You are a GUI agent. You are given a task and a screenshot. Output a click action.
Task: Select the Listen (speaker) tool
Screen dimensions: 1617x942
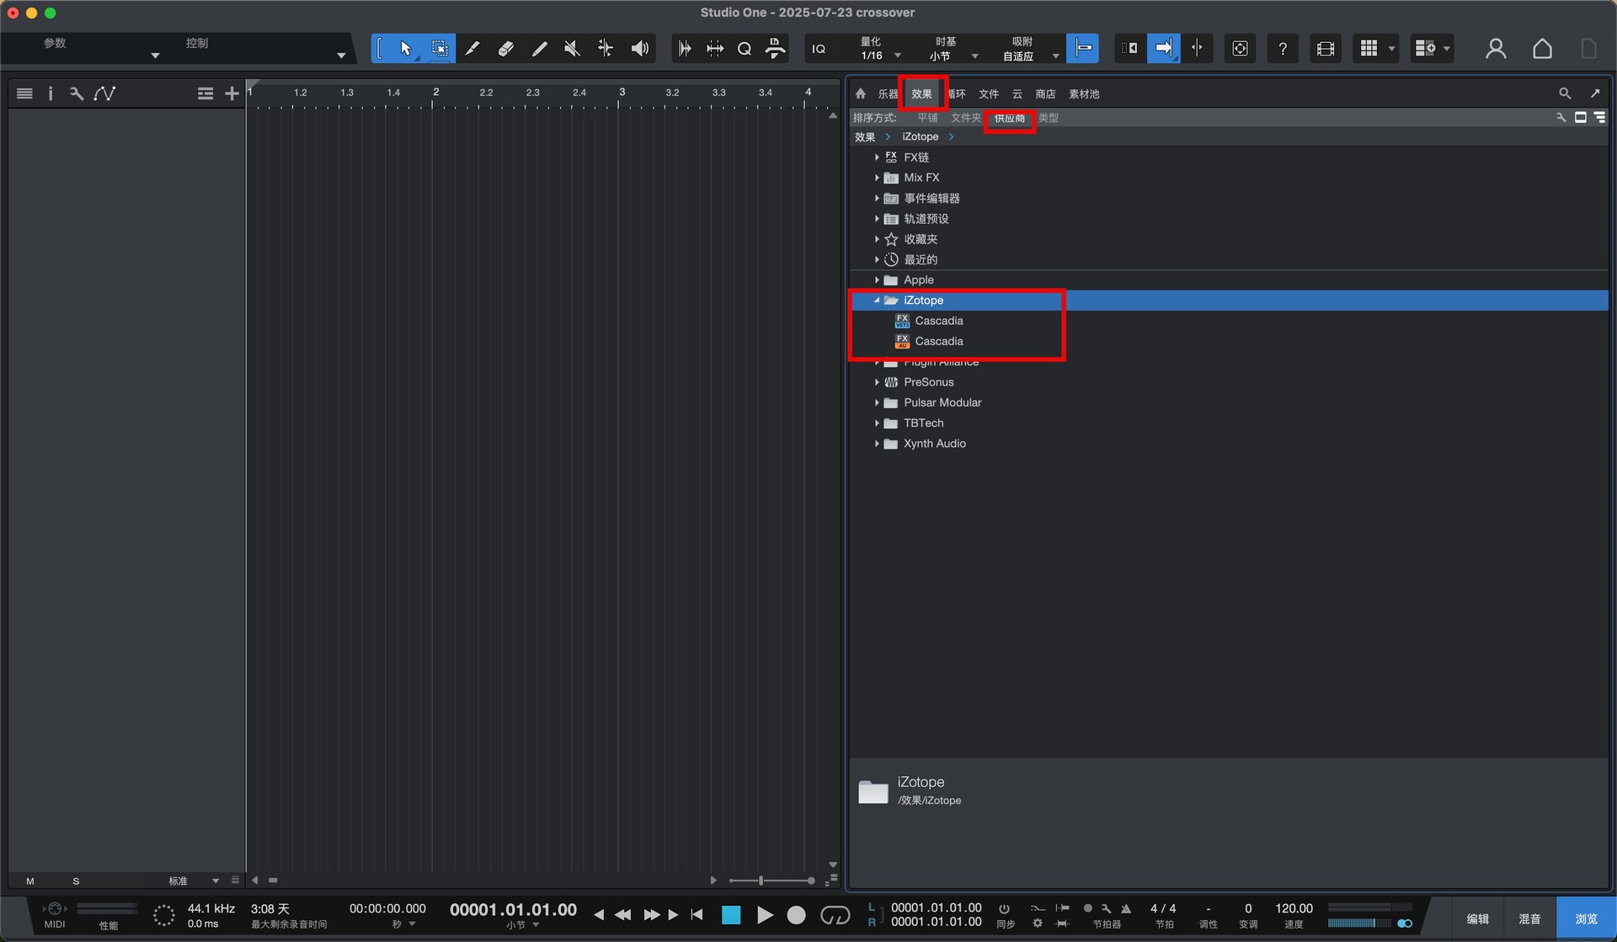[640, 49]
